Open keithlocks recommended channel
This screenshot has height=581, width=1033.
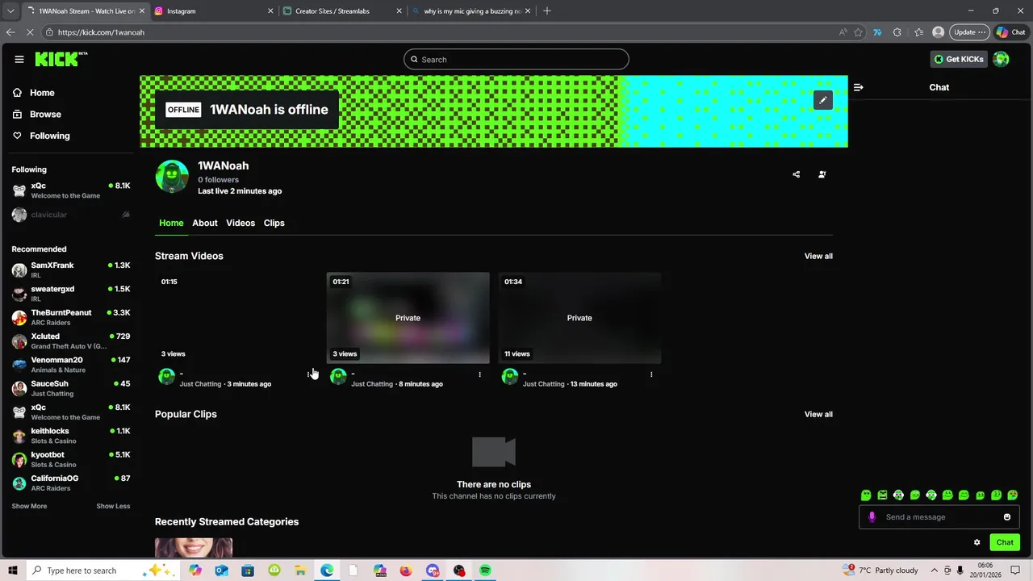tap(71, 436)
